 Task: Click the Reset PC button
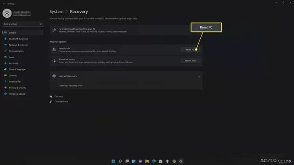(x=190, y=50)
